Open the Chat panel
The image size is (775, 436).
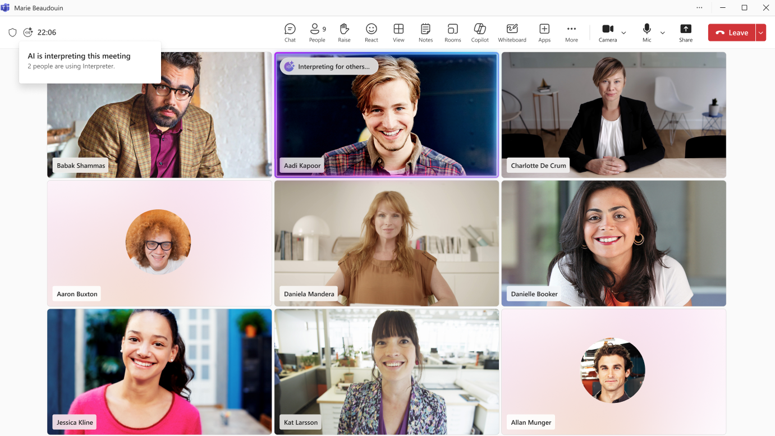point(290,33)
